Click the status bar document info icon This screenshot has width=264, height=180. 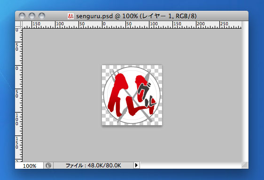(x=48, y=165)
